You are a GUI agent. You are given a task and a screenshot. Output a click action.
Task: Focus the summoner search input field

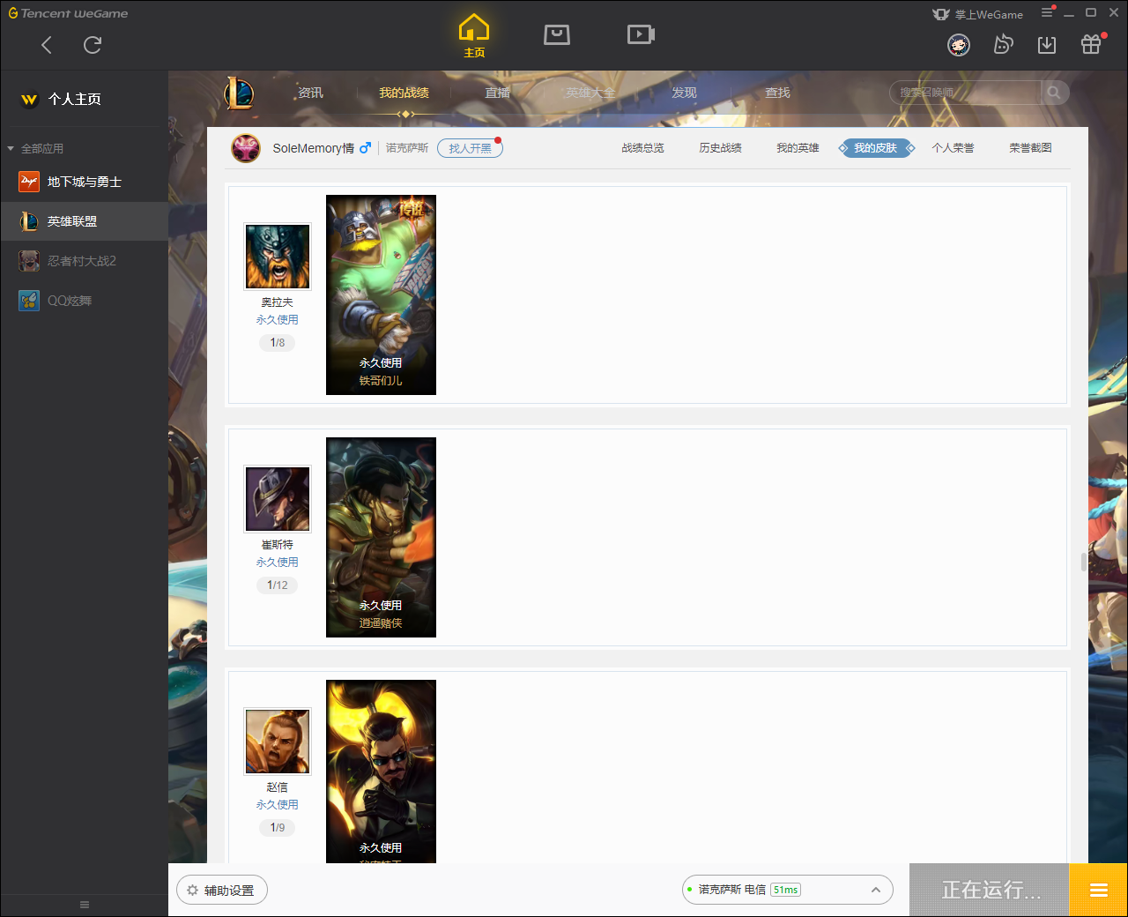tap(965, 93)
